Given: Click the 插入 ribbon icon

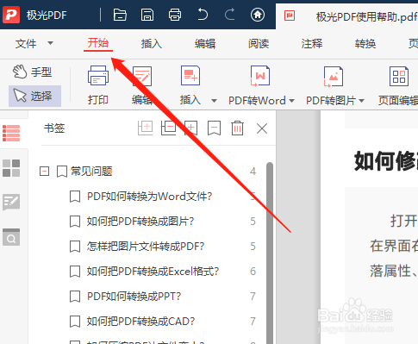Looking at the screenshot, I should pos(190,76).
